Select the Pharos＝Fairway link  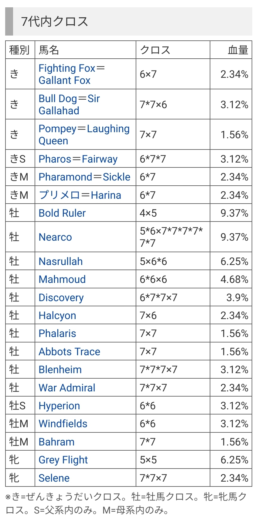pos(78,159)
